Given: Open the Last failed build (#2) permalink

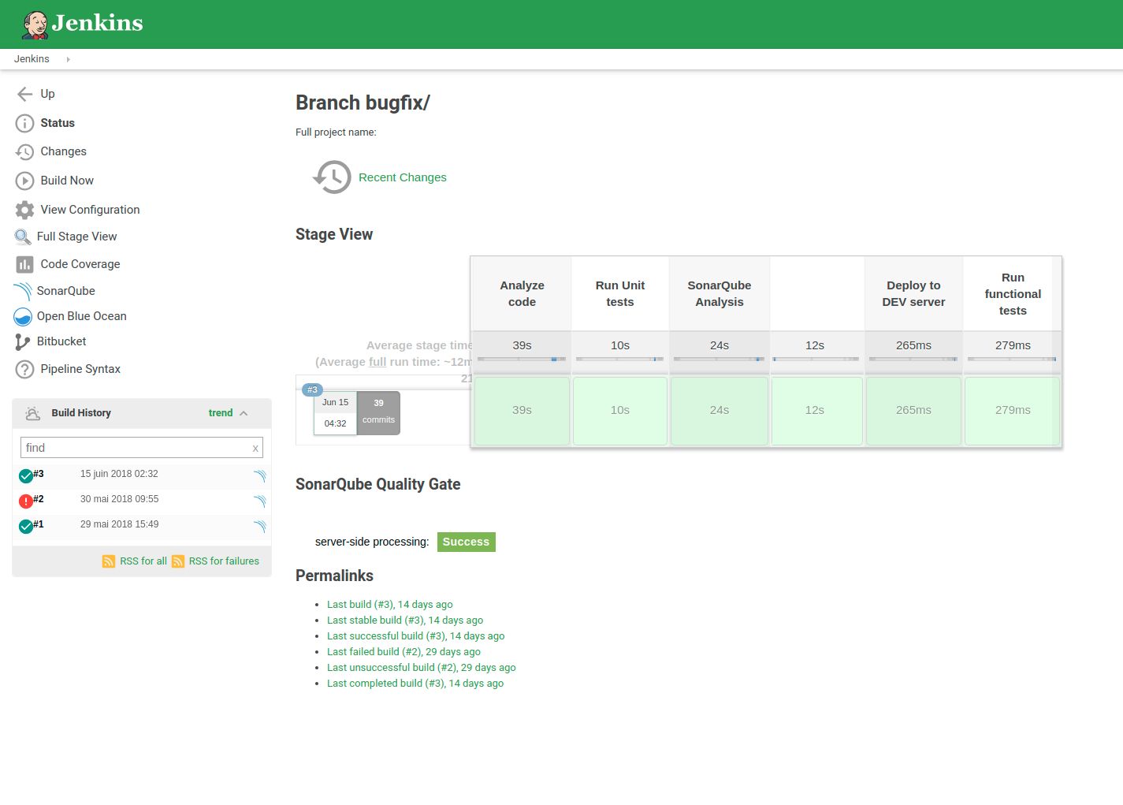Looking at the screenshot, I should coord(403,652).
